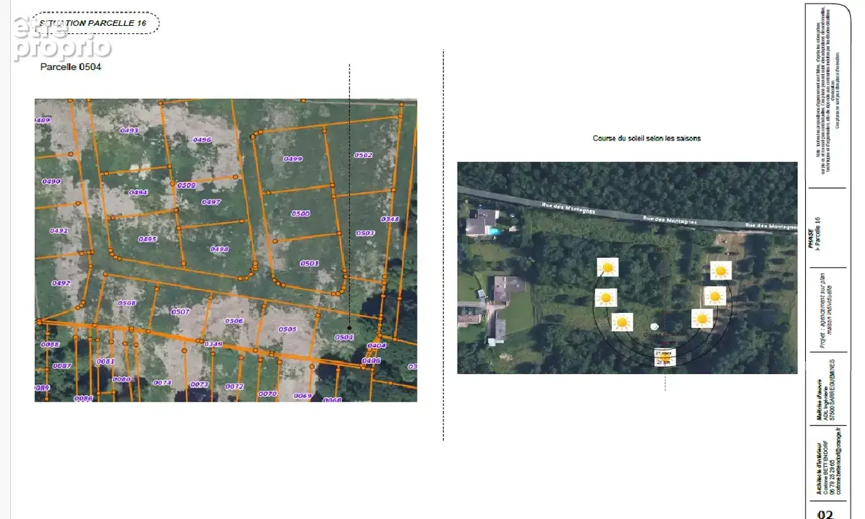Click parcel label 0404
Image resolution: width=865 pixels, height=519 pixels.
tap(377, 345)
